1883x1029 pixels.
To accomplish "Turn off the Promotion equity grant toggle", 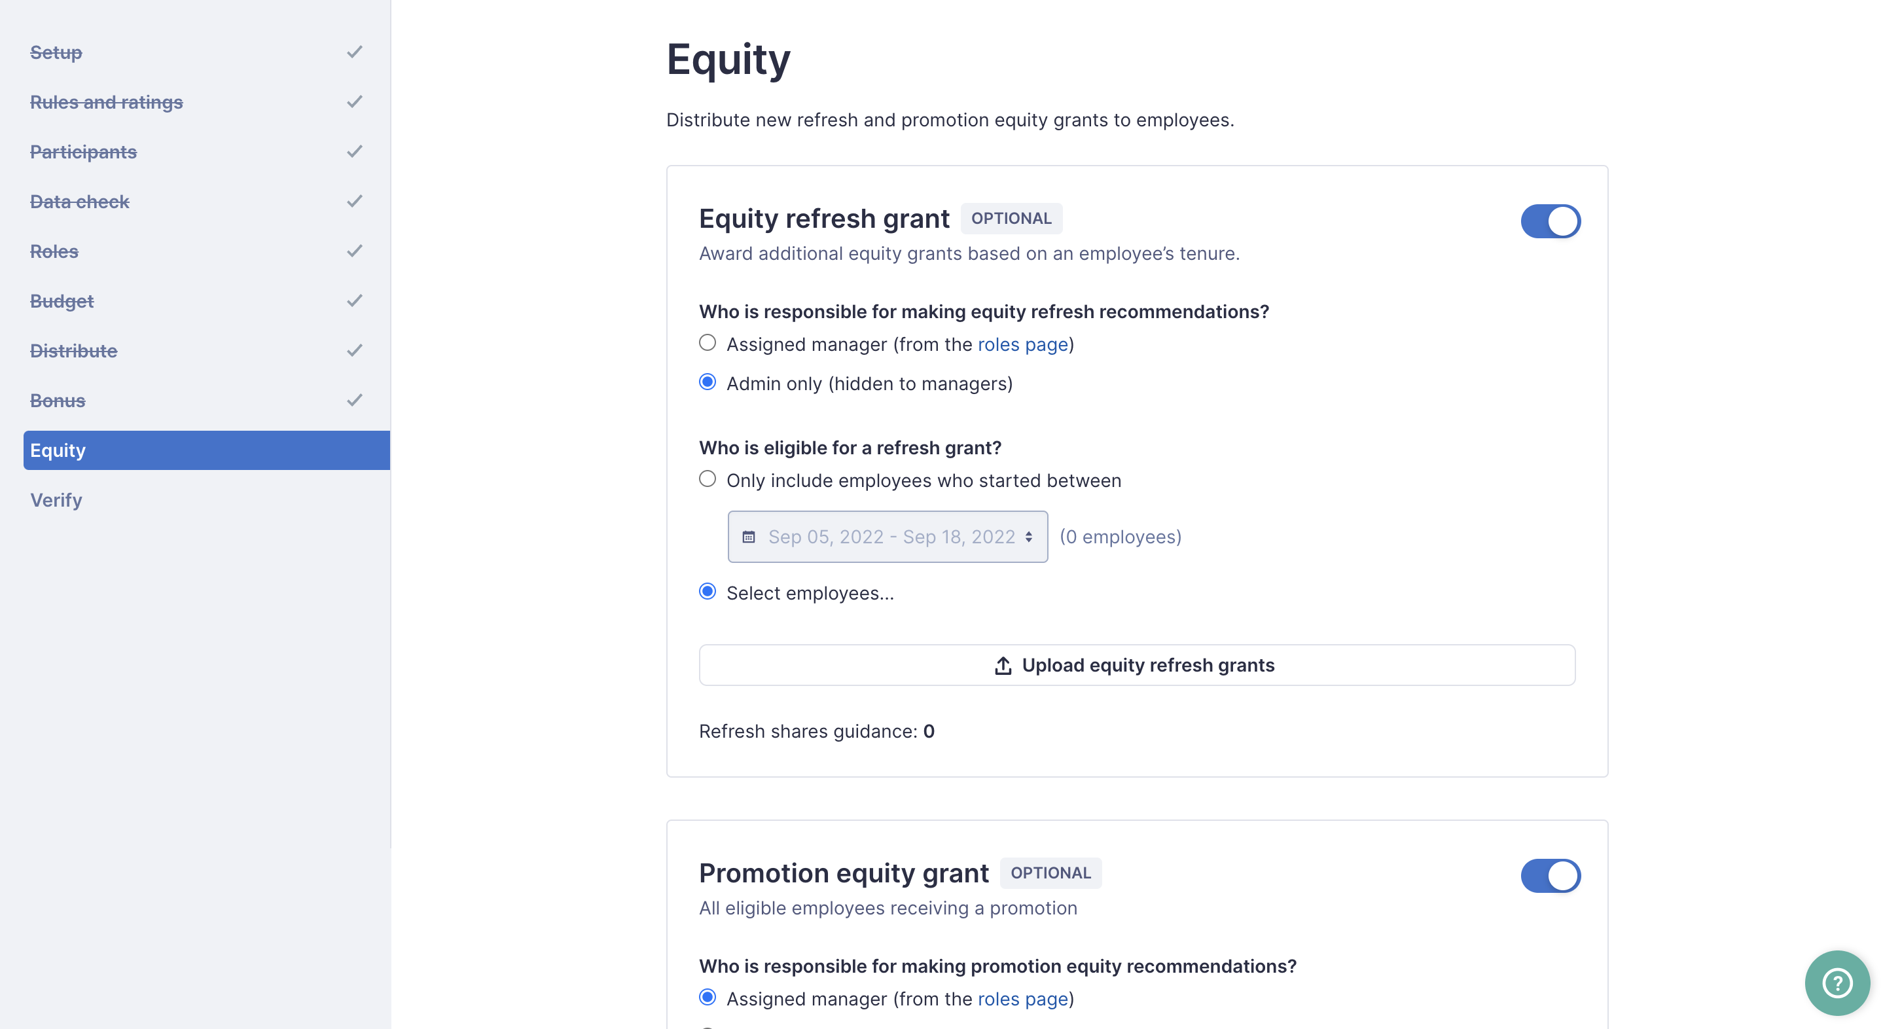I will pos(1551,876).
